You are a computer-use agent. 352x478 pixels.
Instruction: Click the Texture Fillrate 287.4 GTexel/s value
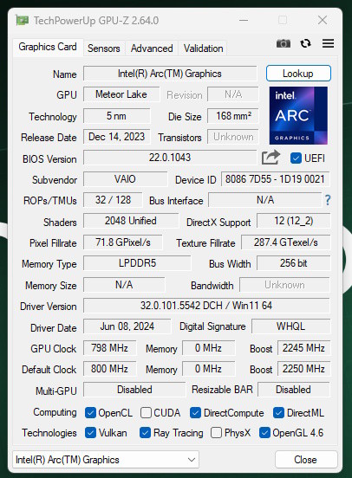(x=286, y=242)
